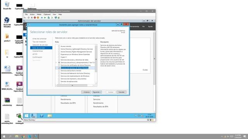The image size is (248, 139).
Task: Click the Ocultar link in Server Manager
Action: (145, 70)
